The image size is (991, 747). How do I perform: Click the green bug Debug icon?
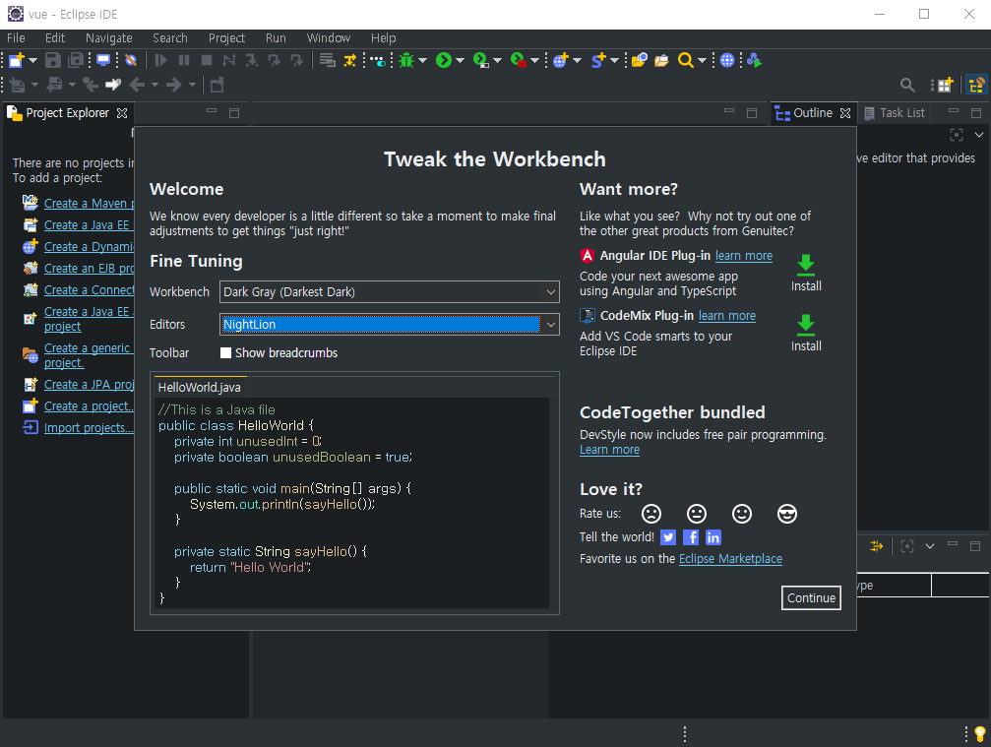click(406, 61)
